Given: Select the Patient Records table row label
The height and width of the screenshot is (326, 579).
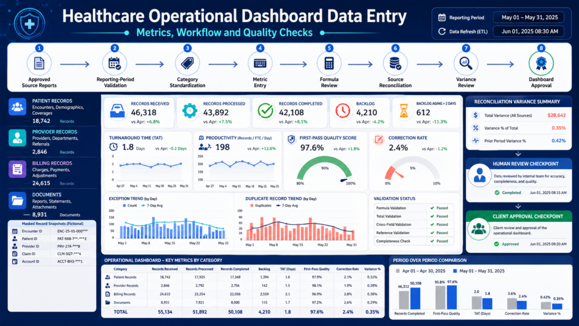Looking at the screenshot, I should coord(125,277).
